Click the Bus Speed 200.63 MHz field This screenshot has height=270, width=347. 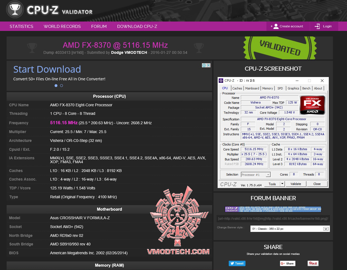pos(254,159)
